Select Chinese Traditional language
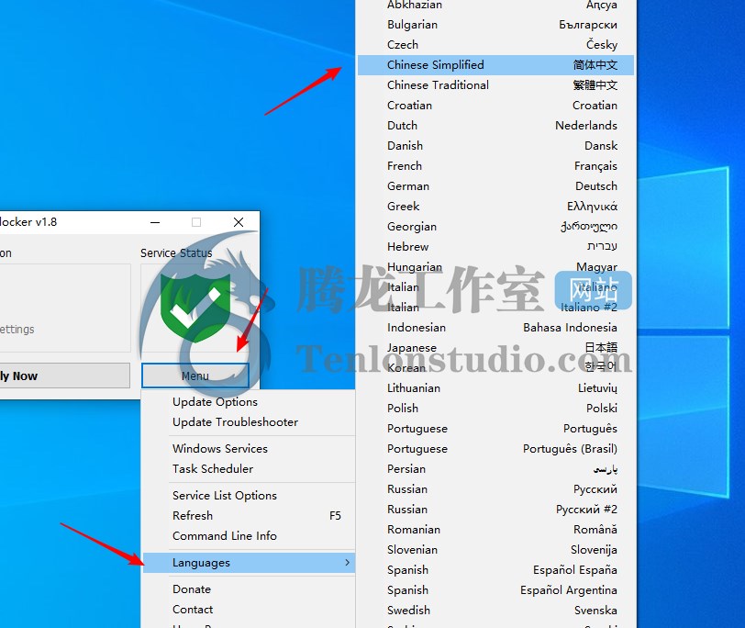Screen dimensions: 745x628 click(x=495, y=85)
